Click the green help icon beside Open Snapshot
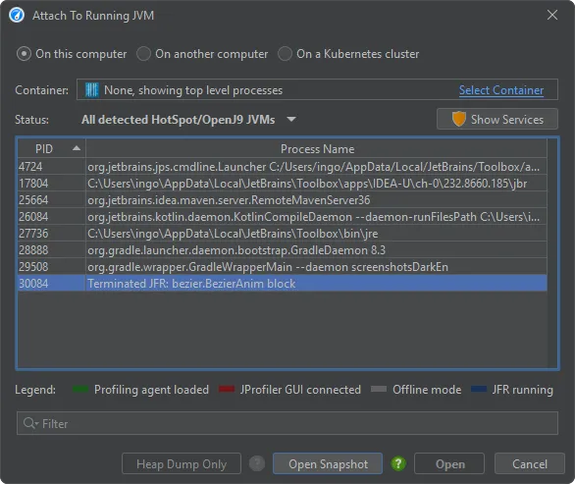 (x=398, y=463)
